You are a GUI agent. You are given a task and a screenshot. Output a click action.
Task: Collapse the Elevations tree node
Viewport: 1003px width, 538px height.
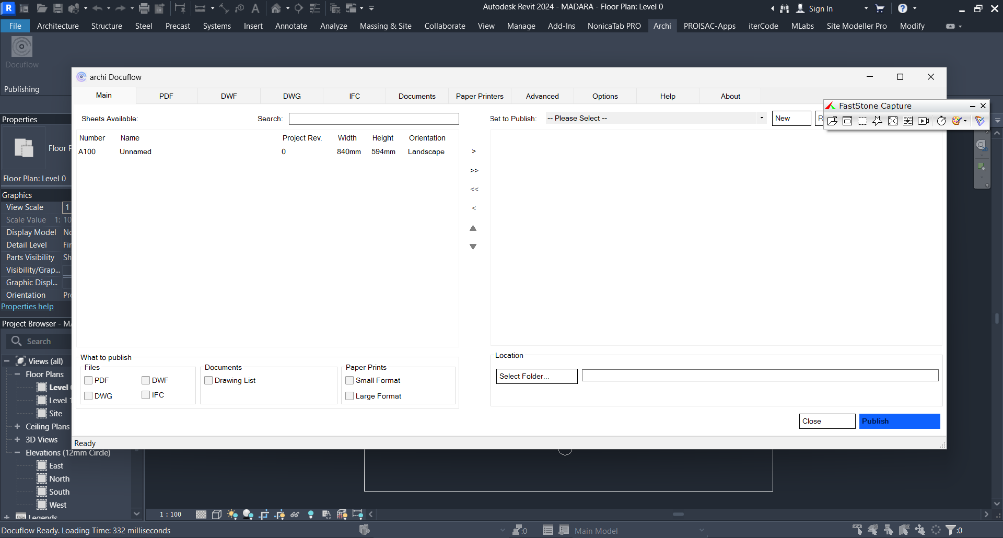tap(17, 452)
